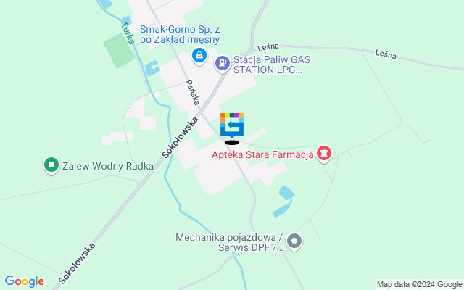The height and width of the screenshot is (290, 464).
Task: Click the Smak-Górno shopping bag pin
Action: coord(199,56)
